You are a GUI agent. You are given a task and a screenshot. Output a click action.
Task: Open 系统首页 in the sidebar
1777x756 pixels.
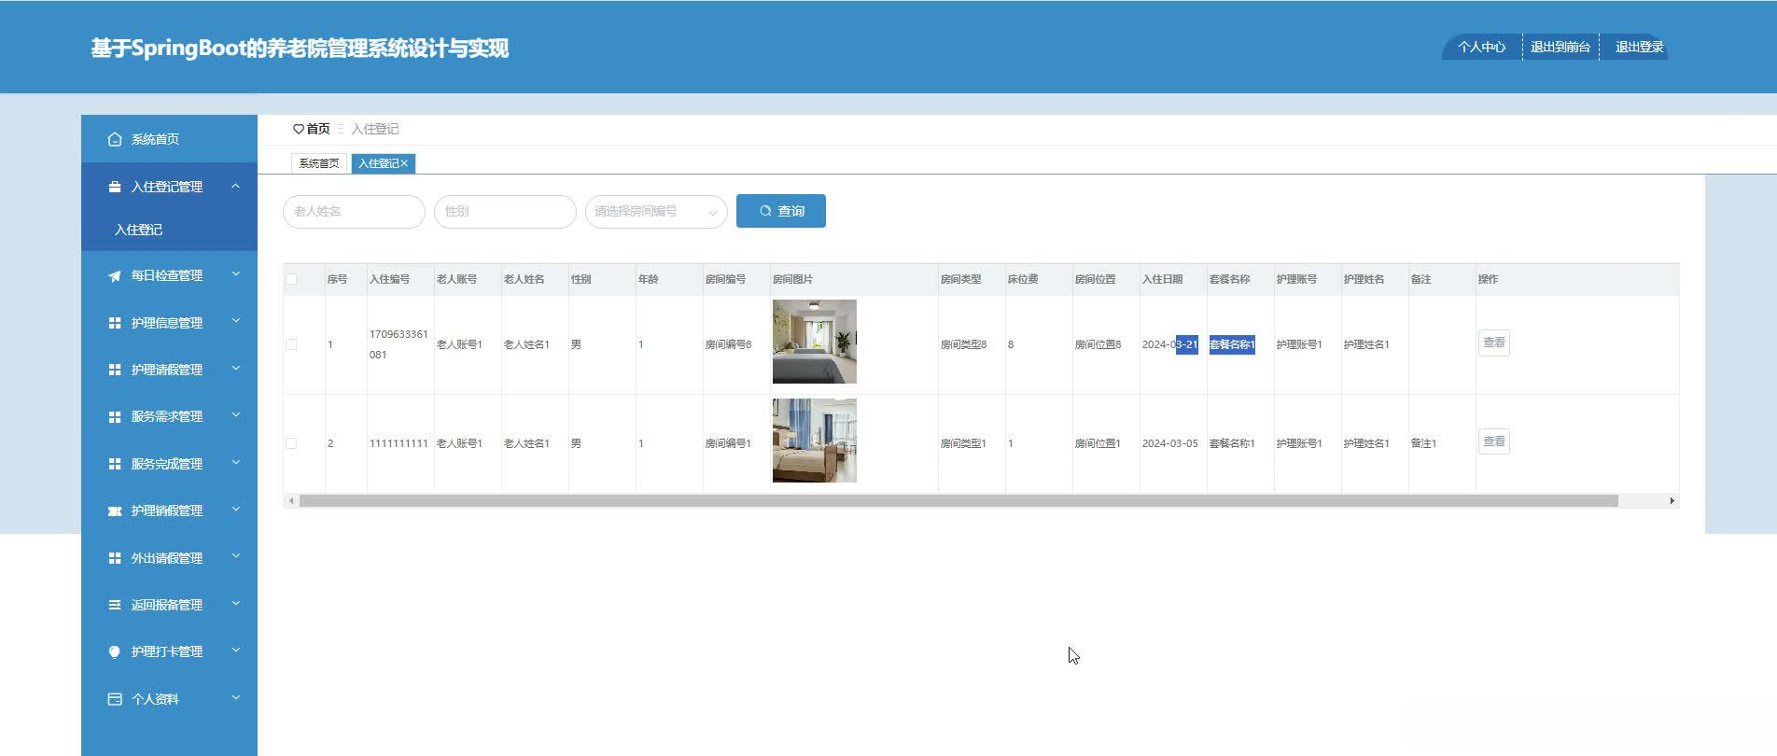tap(169, 139)
